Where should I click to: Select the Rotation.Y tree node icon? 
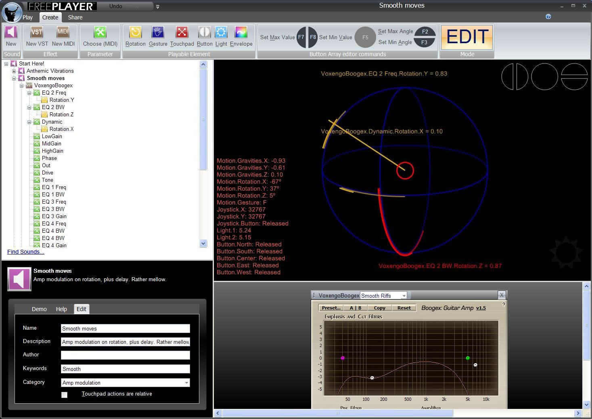pyautogui.click(x=44, y=100)
